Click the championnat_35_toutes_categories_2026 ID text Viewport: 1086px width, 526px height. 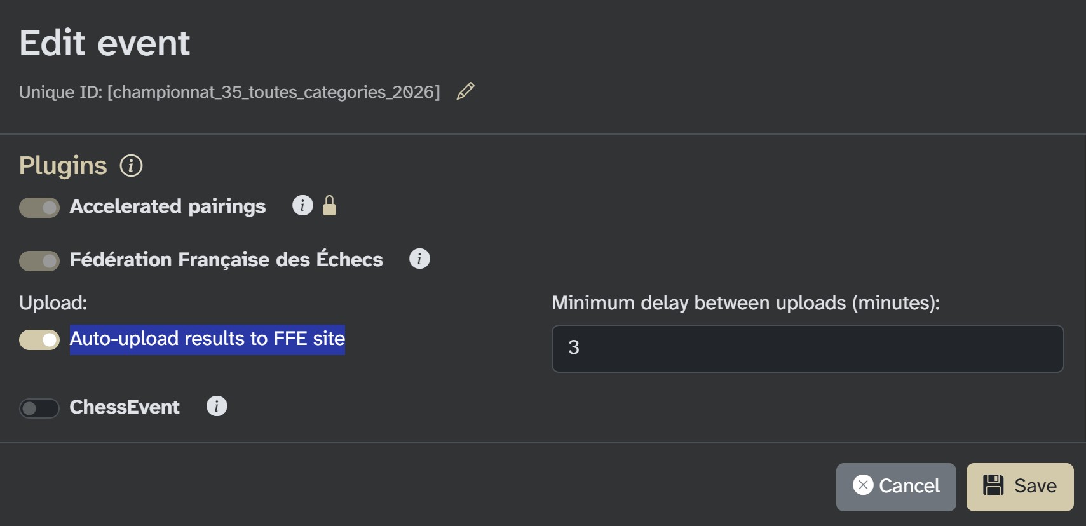(x=273, y=91)
